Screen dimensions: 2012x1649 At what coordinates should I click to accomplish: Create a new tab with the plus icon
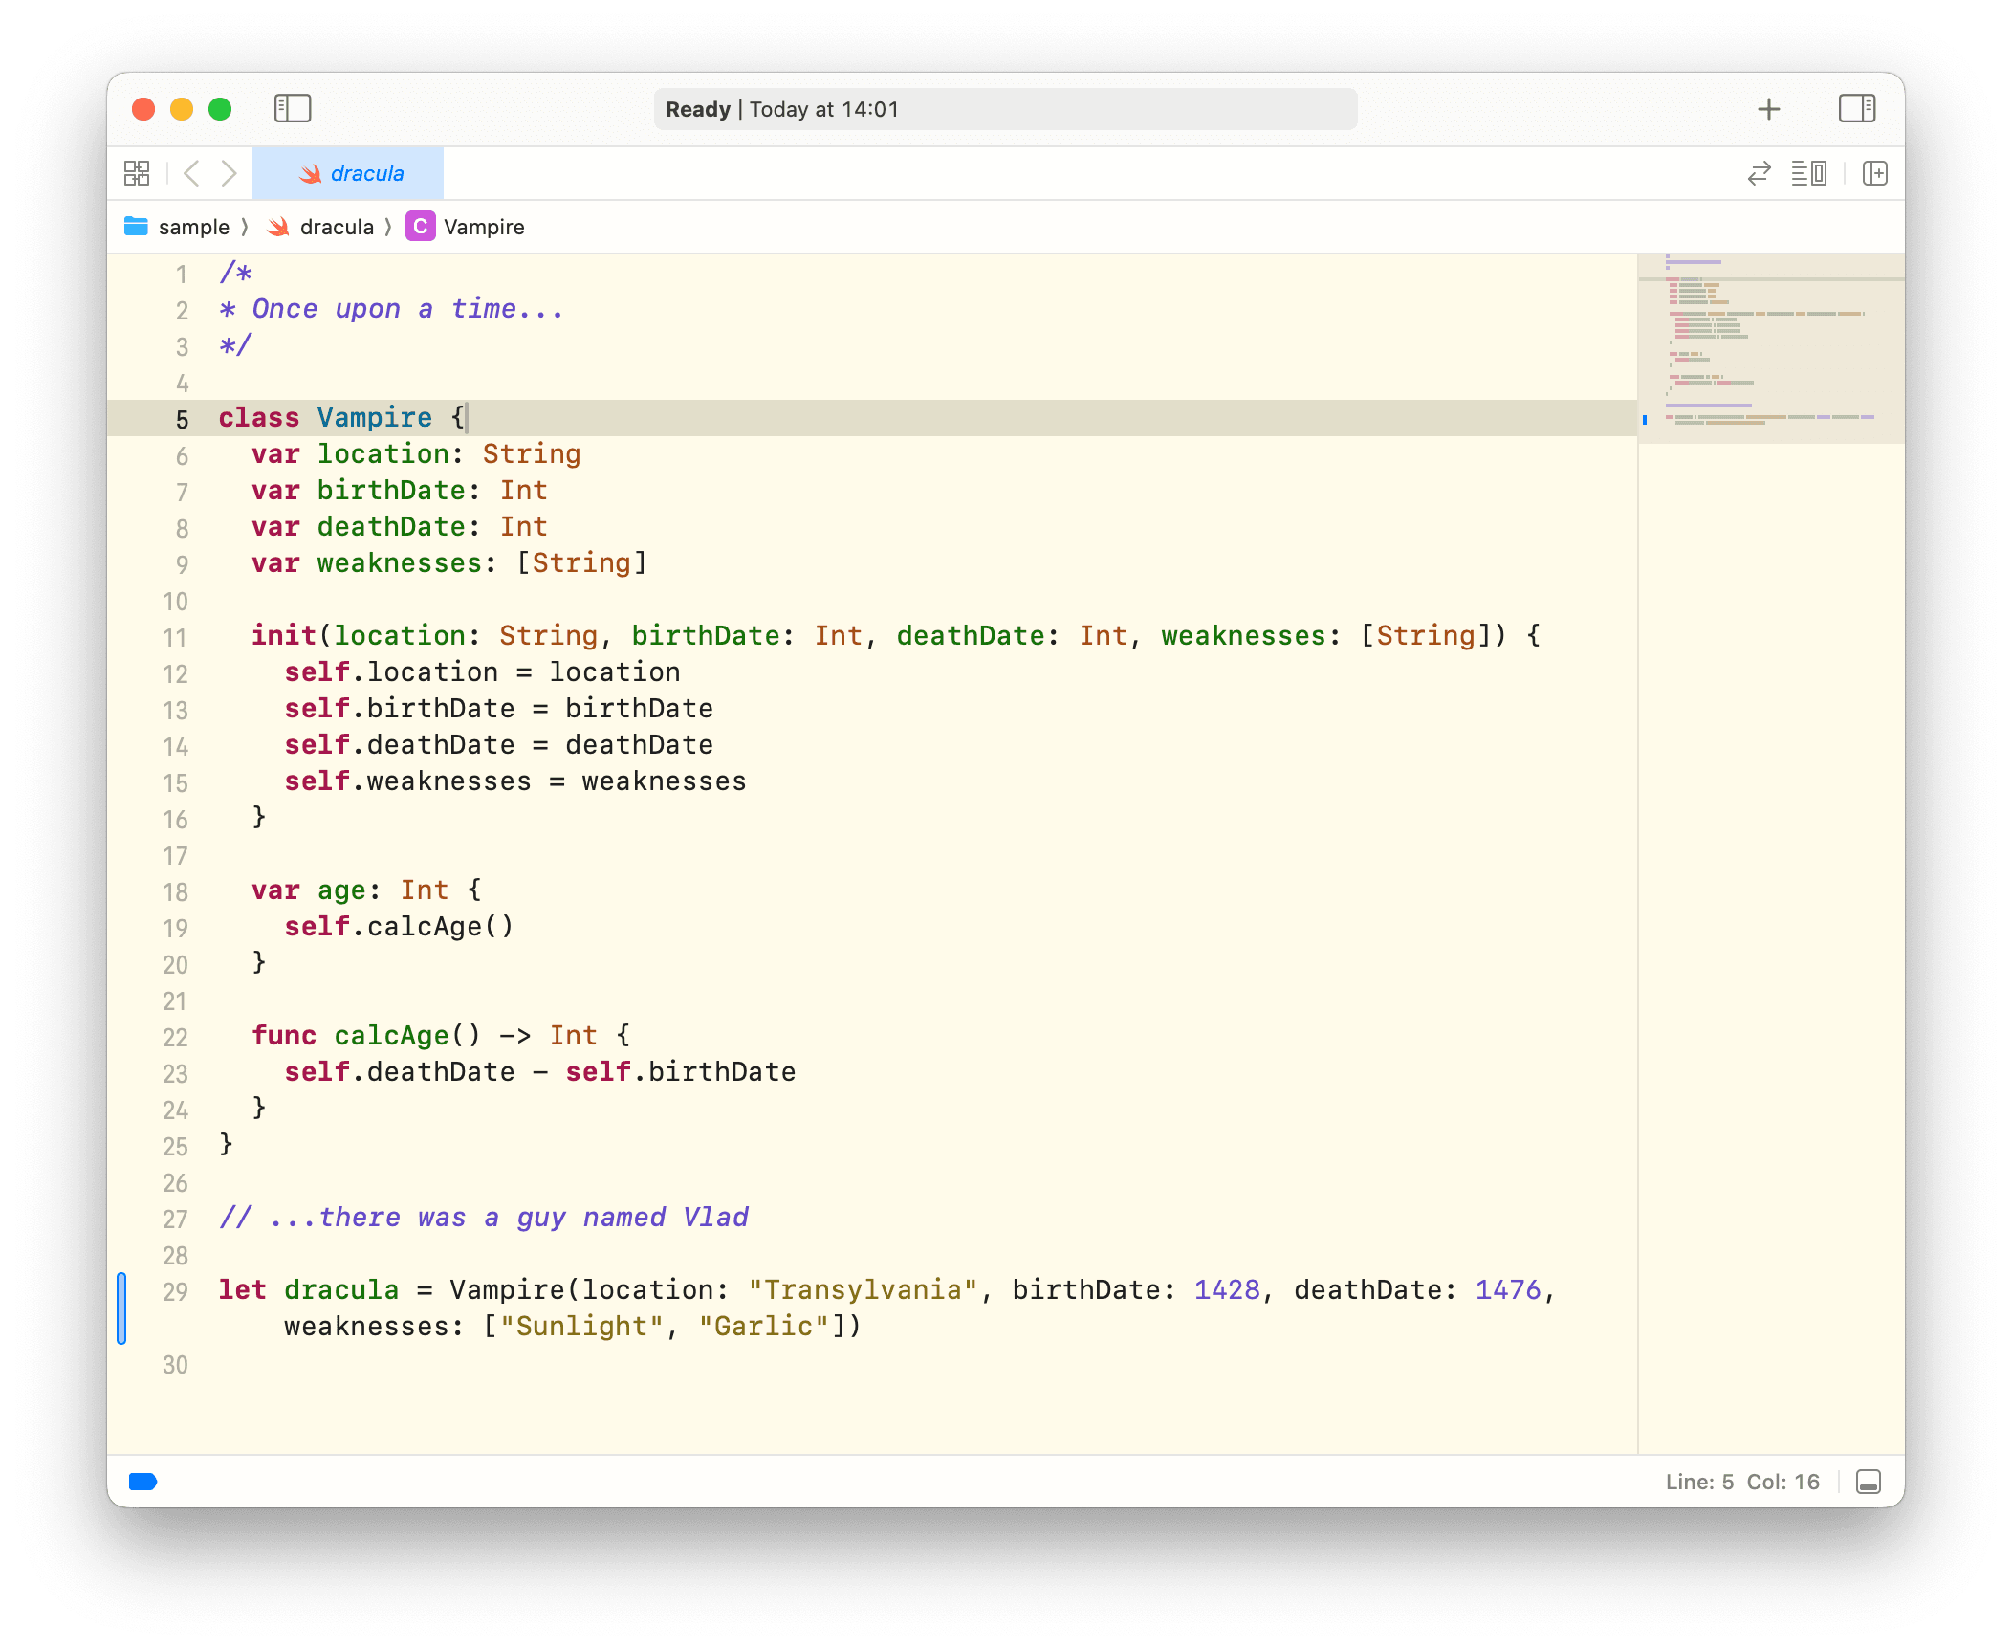(x=1769, y=108)
